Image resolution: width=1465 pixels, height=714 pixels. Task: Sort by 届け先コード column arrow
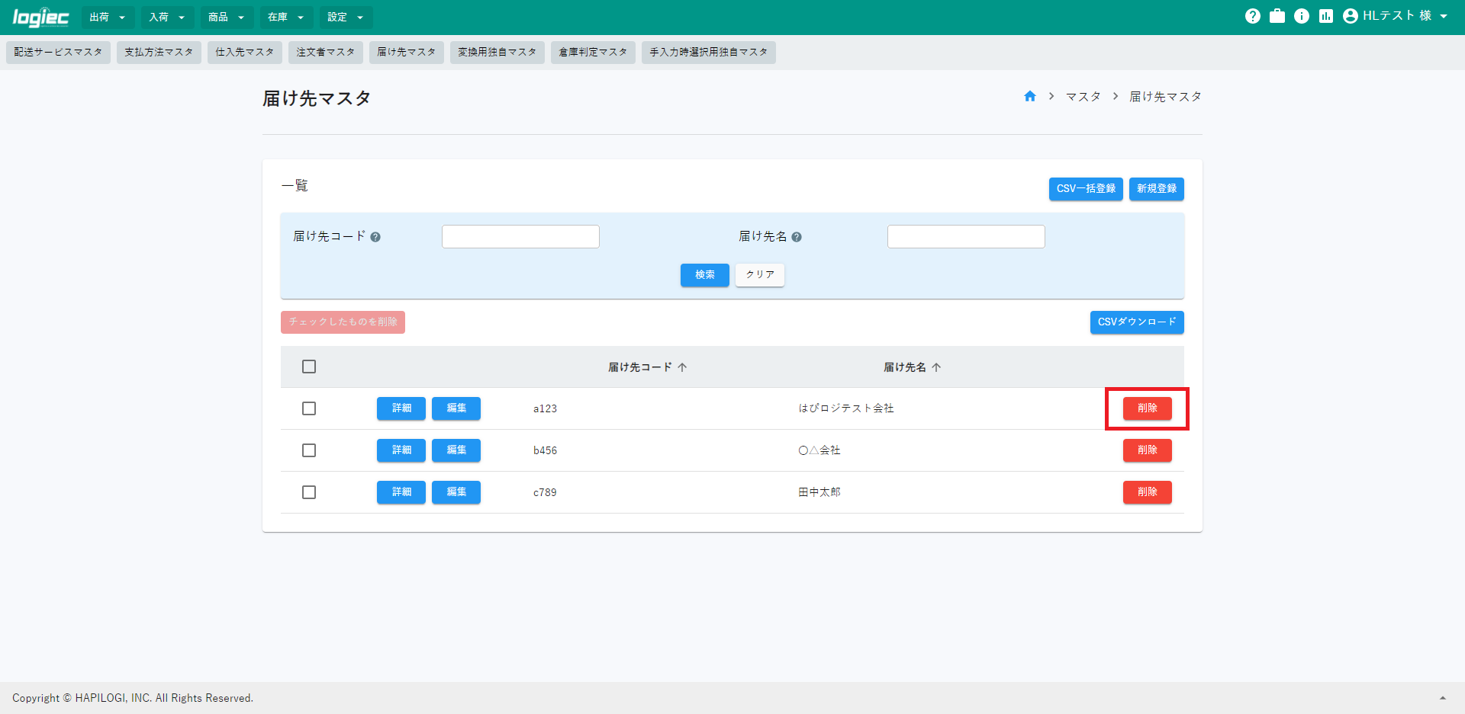(x=682, y=367)
